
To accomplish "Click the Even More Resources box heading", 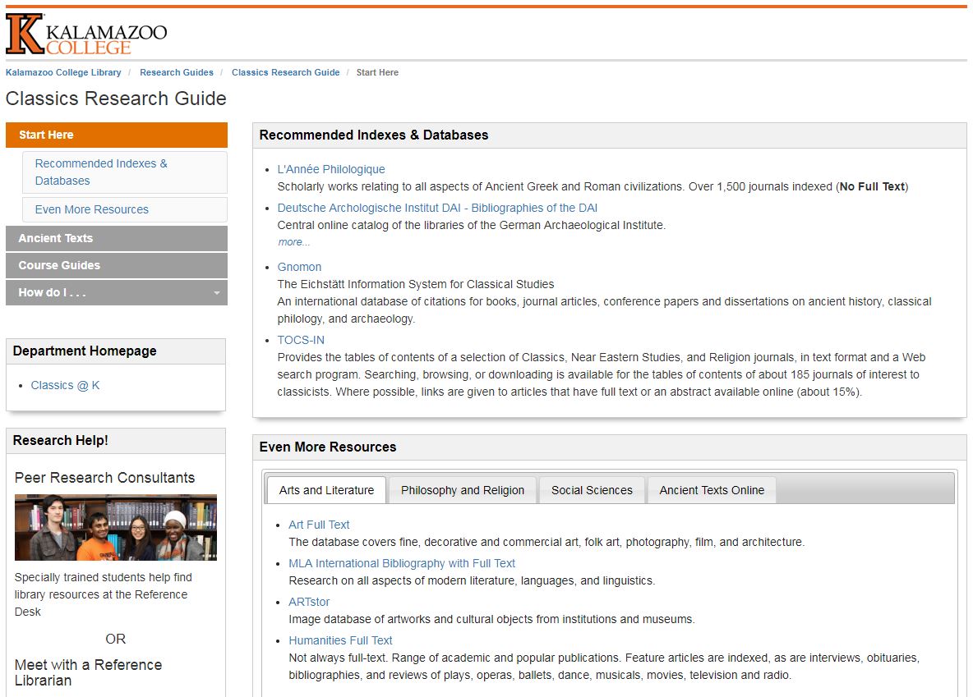I will point(328,447).
